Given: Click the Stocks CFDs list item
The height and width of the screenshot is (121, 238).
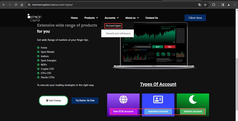Looking at the screenshot, I should coord(48,77).
